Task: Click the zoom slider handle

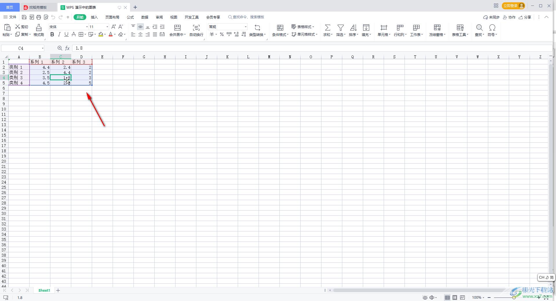Action: click(514, 298)
